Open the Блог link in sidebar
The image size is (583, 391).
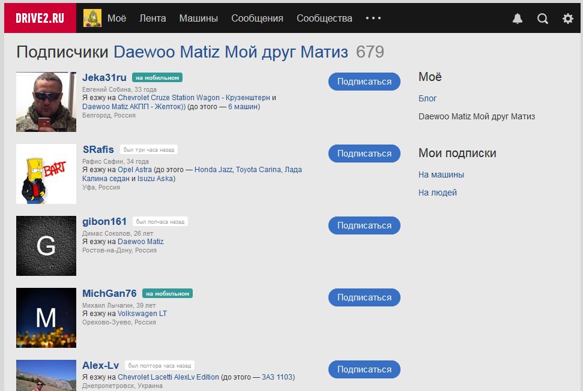(x=427, y=98)
